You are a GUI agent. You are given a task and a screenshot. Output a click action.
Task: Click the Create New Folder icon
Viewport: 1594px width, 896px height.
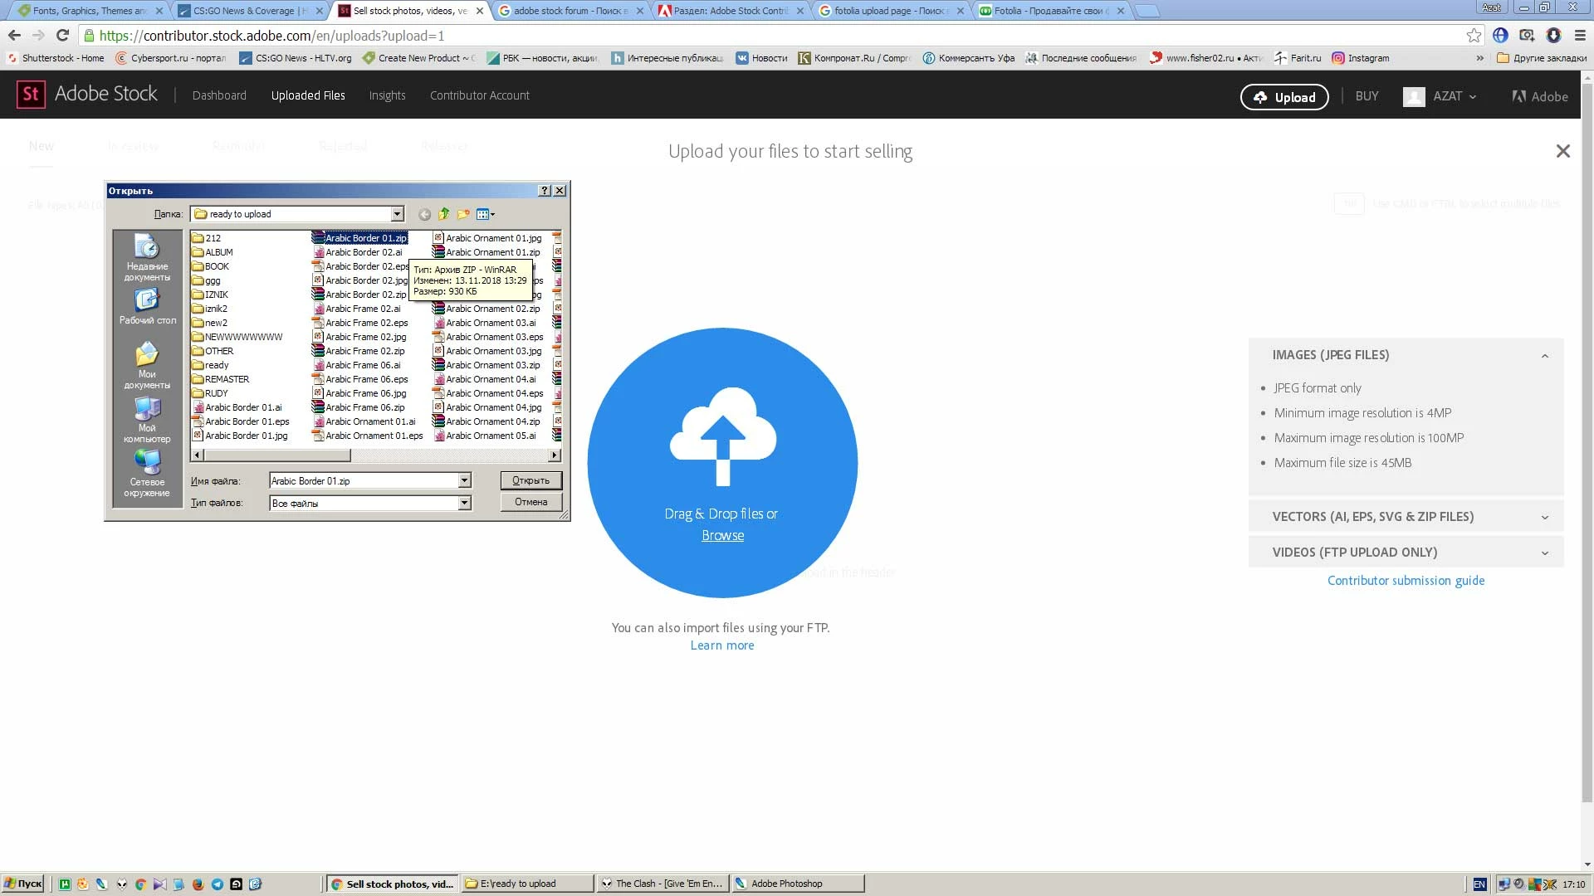463,214
